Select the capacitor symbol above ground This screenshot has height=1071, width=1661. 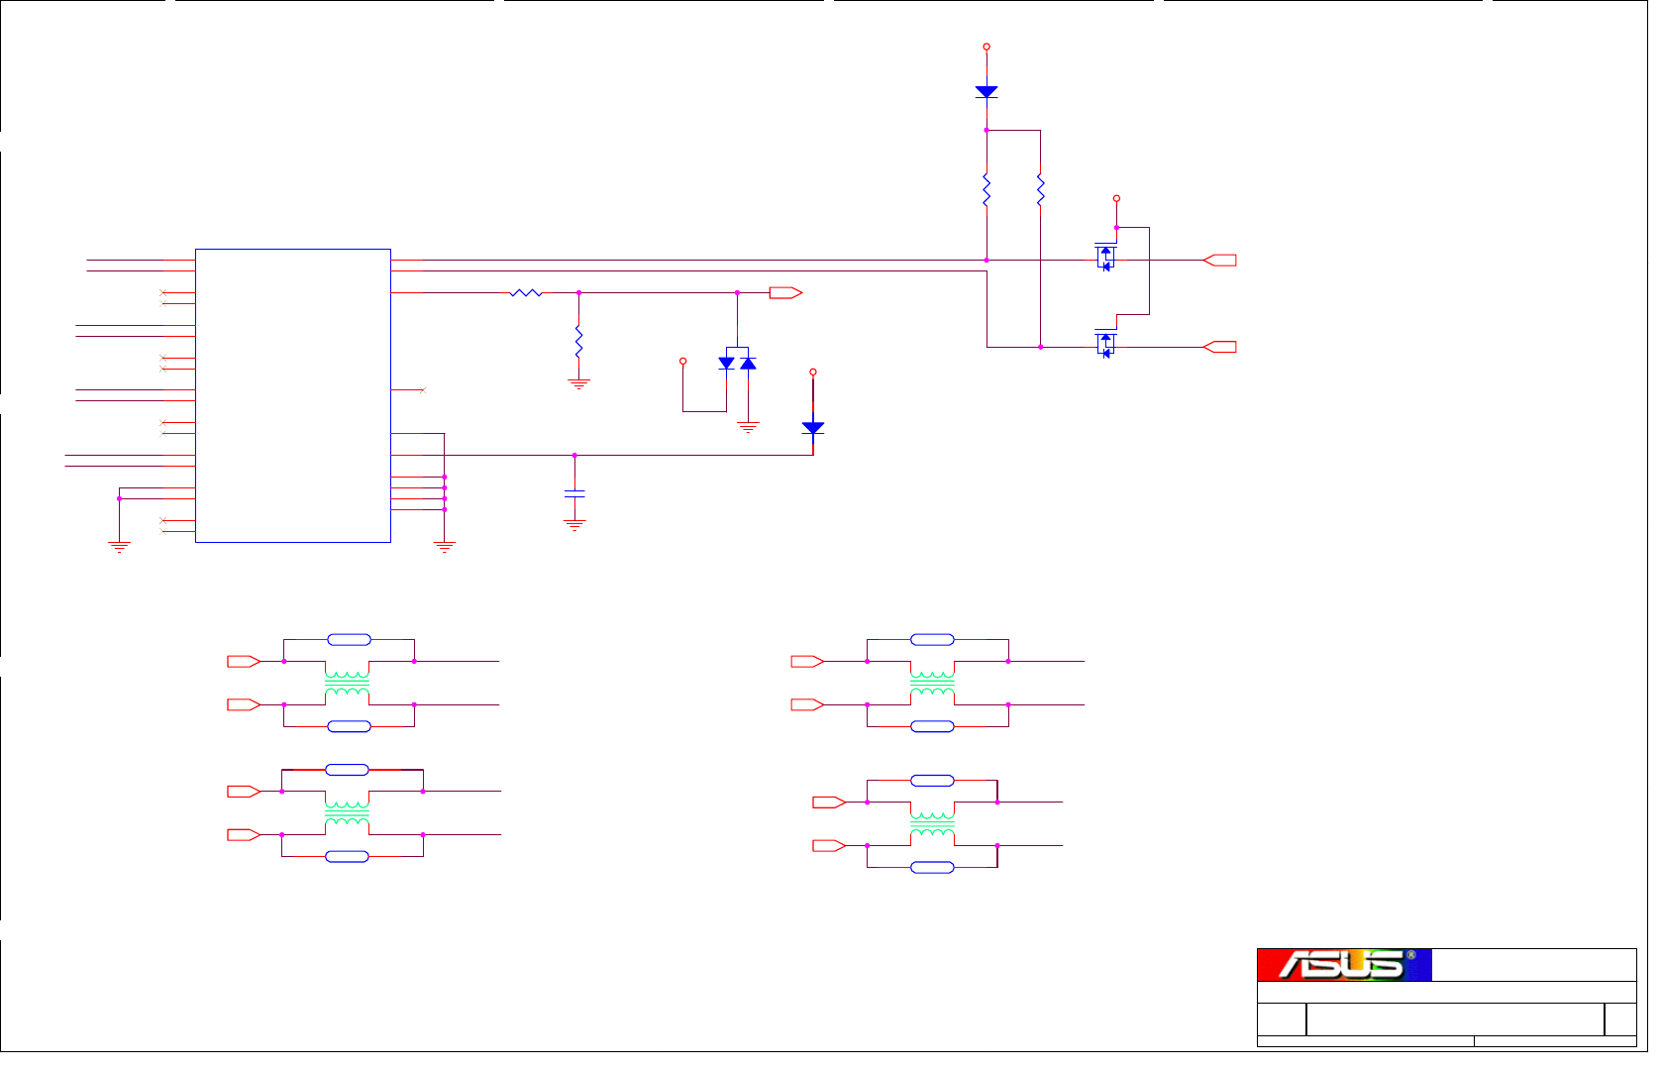[574, 492]
